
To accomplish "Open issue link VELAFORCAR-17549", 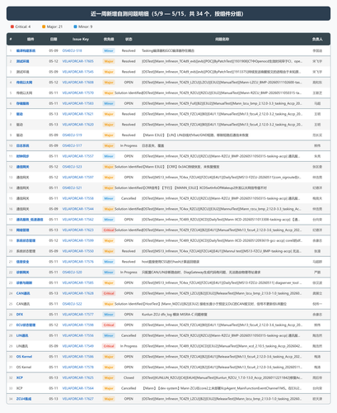I will click(x=78, y=346).
